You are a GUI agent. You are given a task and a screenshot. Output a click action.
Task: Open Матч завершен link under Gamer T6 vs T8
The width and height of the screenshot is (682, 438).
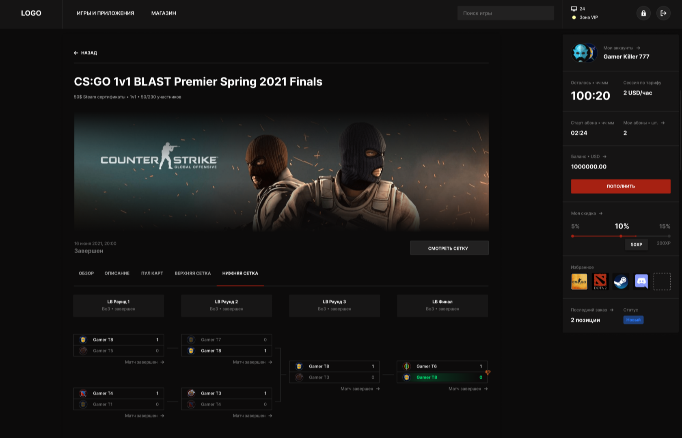pyautogui.click(x=468, y=389)
